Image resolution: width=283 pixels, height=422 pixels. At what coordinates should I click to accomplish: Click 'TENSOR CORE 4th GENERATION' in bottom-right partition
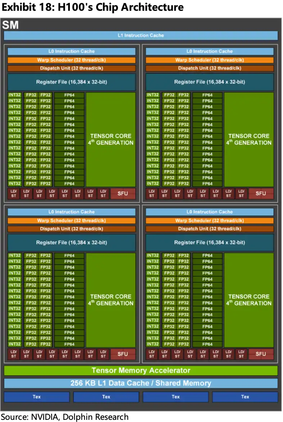(x=249, y=300)
